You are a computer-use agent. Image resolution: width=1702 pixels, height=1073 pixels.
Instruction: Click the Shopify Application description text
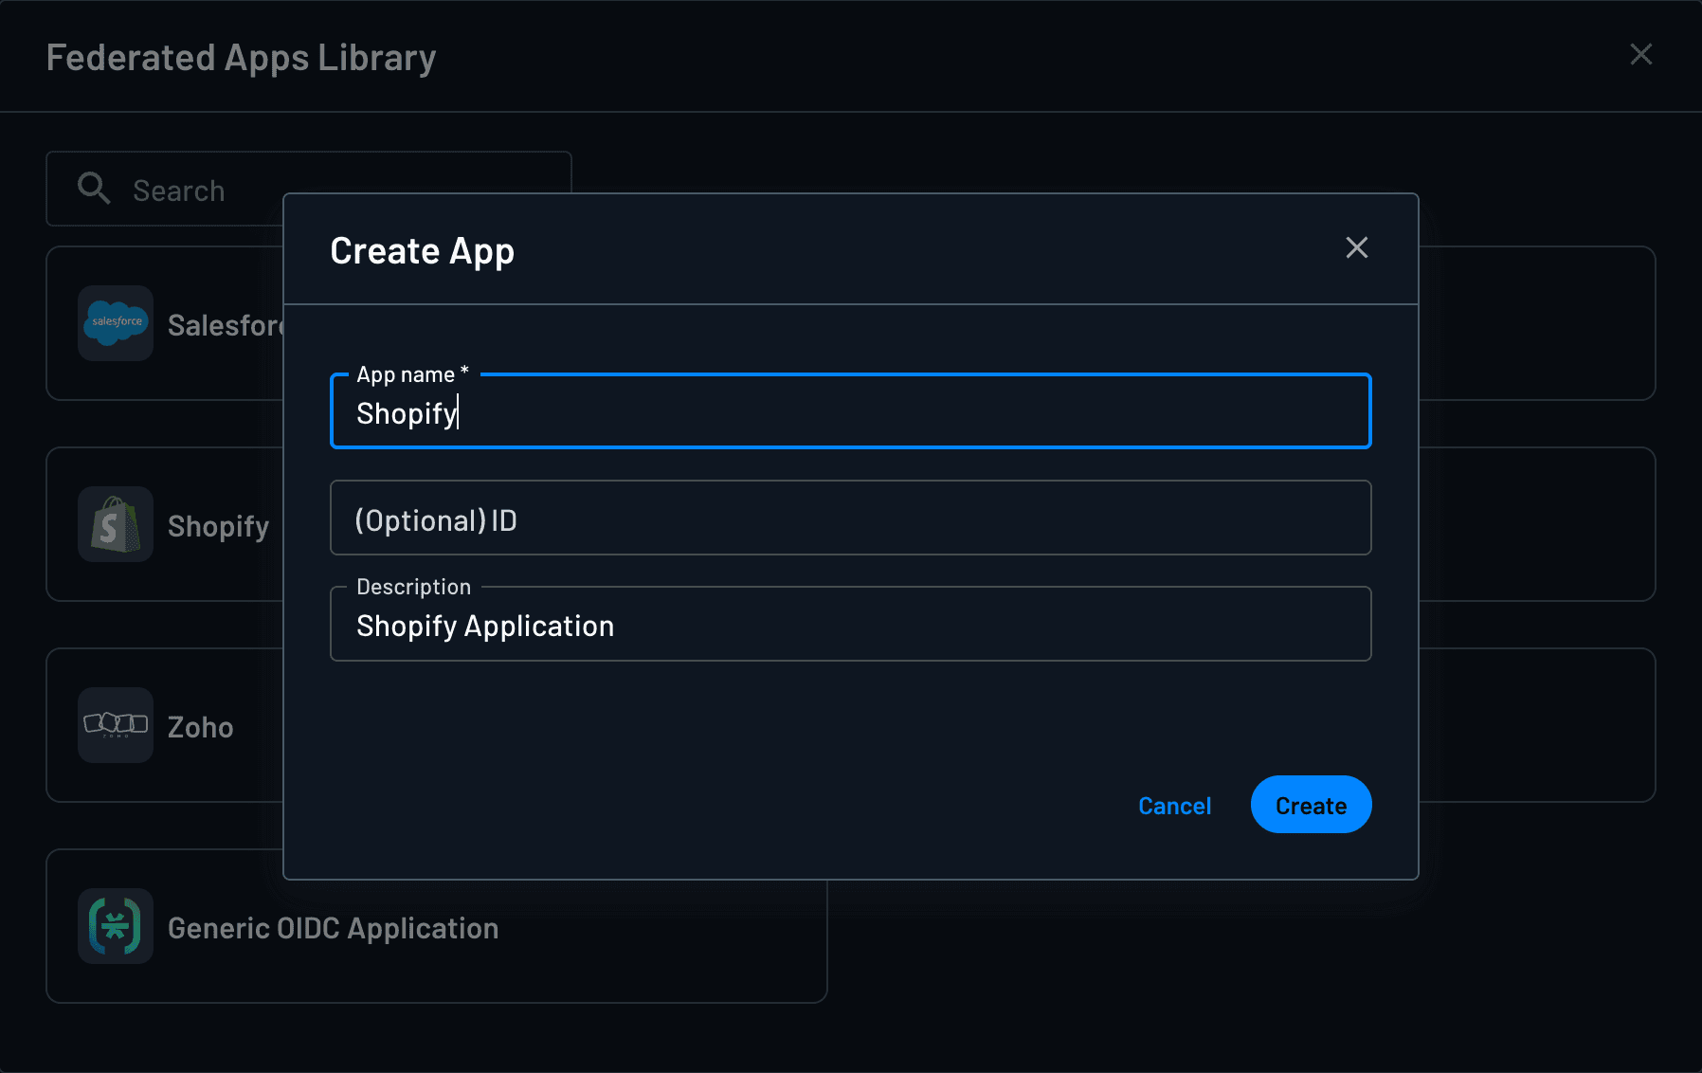click(484, 626)
